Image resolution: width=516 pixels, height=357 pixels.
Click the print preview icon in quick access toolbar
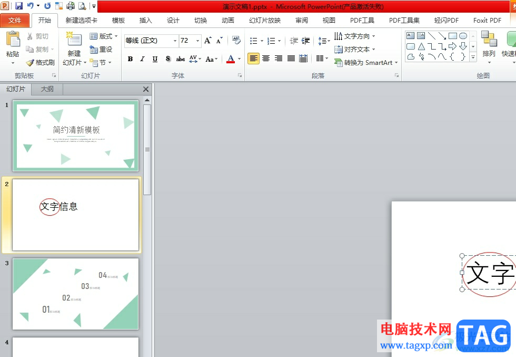click(82, 6)
